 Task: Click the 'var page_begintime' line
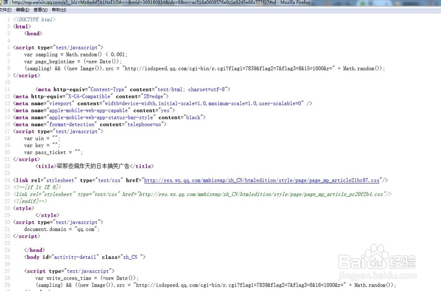[x=73, y=62]
